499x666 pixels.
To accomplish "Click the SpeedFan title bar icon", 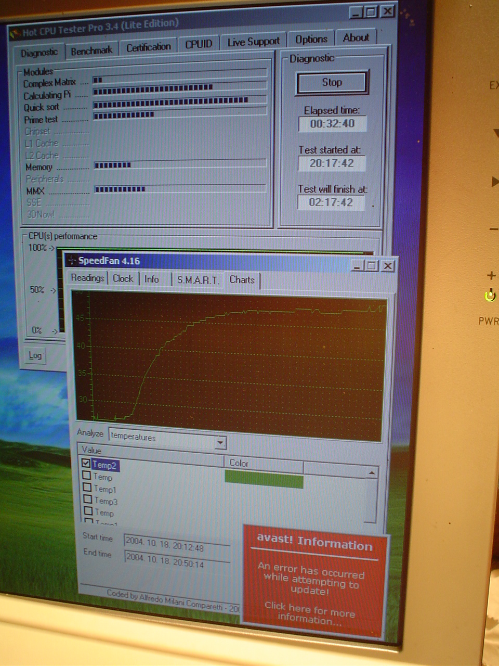I will [x=72, y=260].
